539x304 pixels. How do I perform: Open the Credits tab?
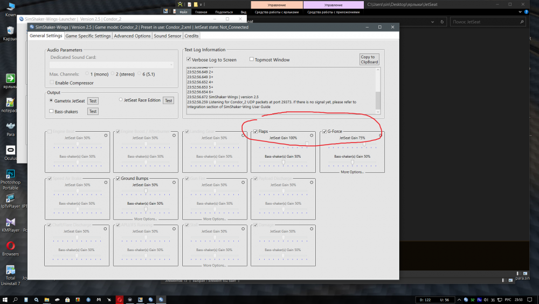[191, 36]
